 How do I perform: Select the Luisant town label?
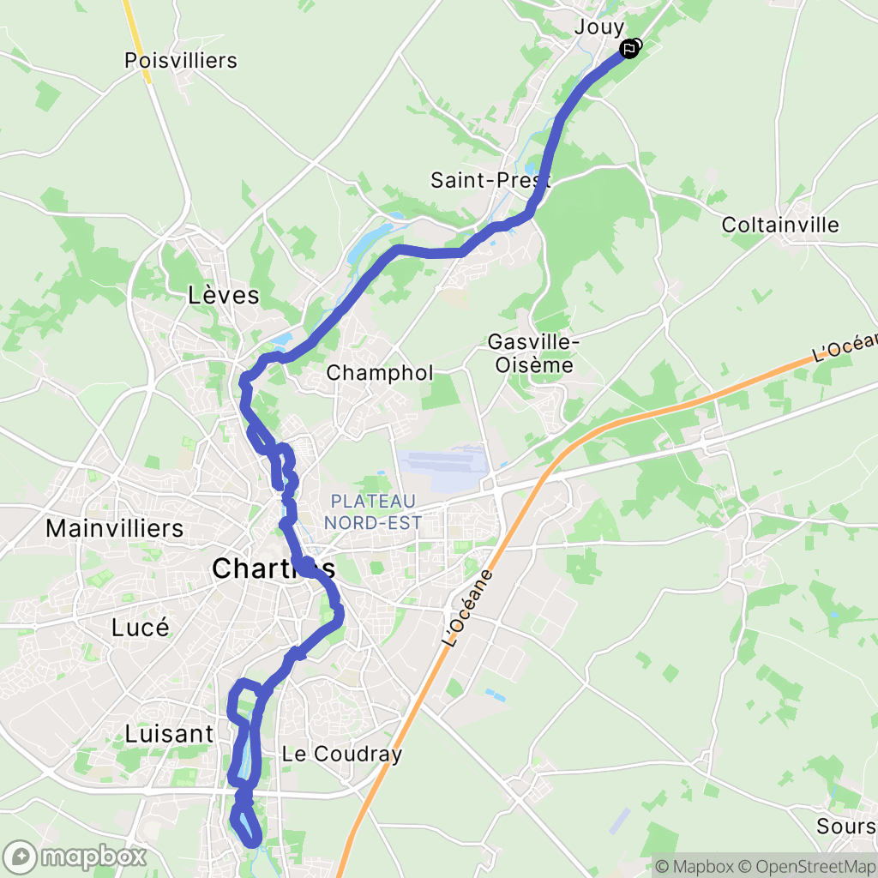[x=169, y=734]
